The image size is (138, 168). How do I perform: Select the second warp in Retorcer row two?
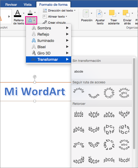point(94,129)
